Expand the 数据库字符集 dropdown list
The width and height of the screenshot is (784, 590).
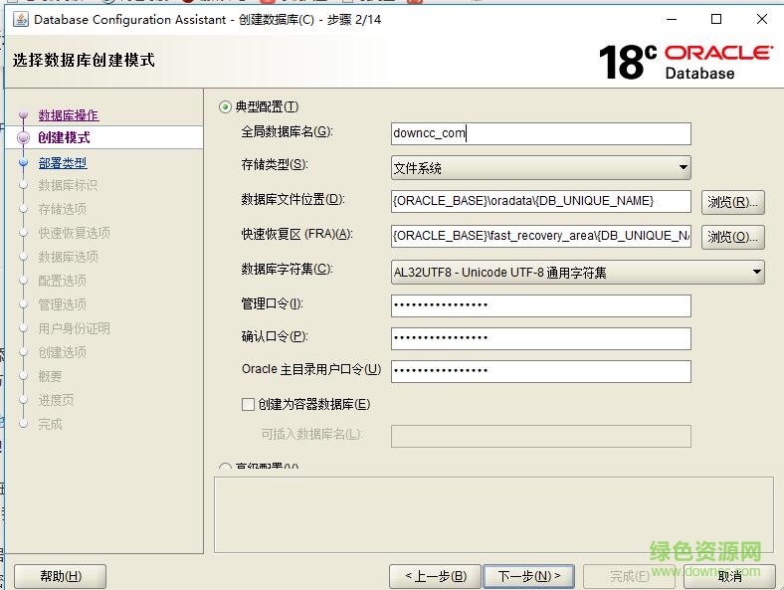(578, 272)
